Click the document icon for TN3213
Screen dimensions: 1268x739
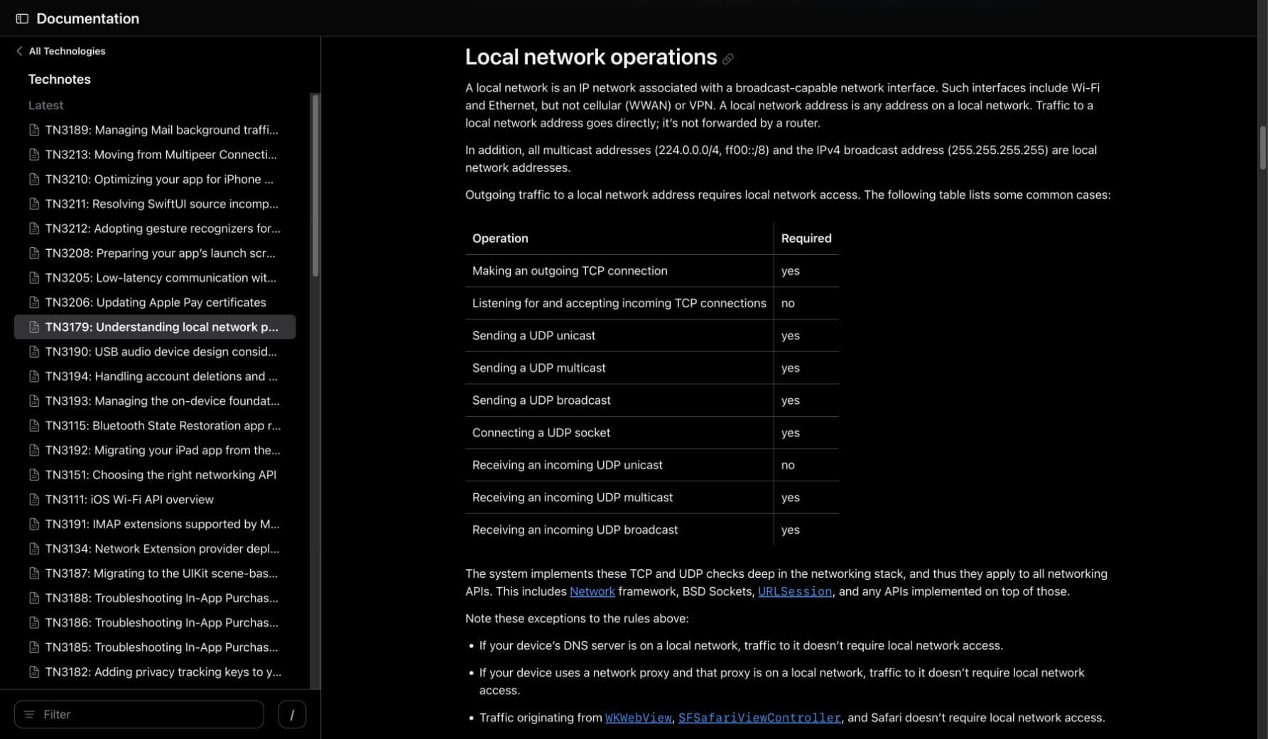tap(33, 155)
